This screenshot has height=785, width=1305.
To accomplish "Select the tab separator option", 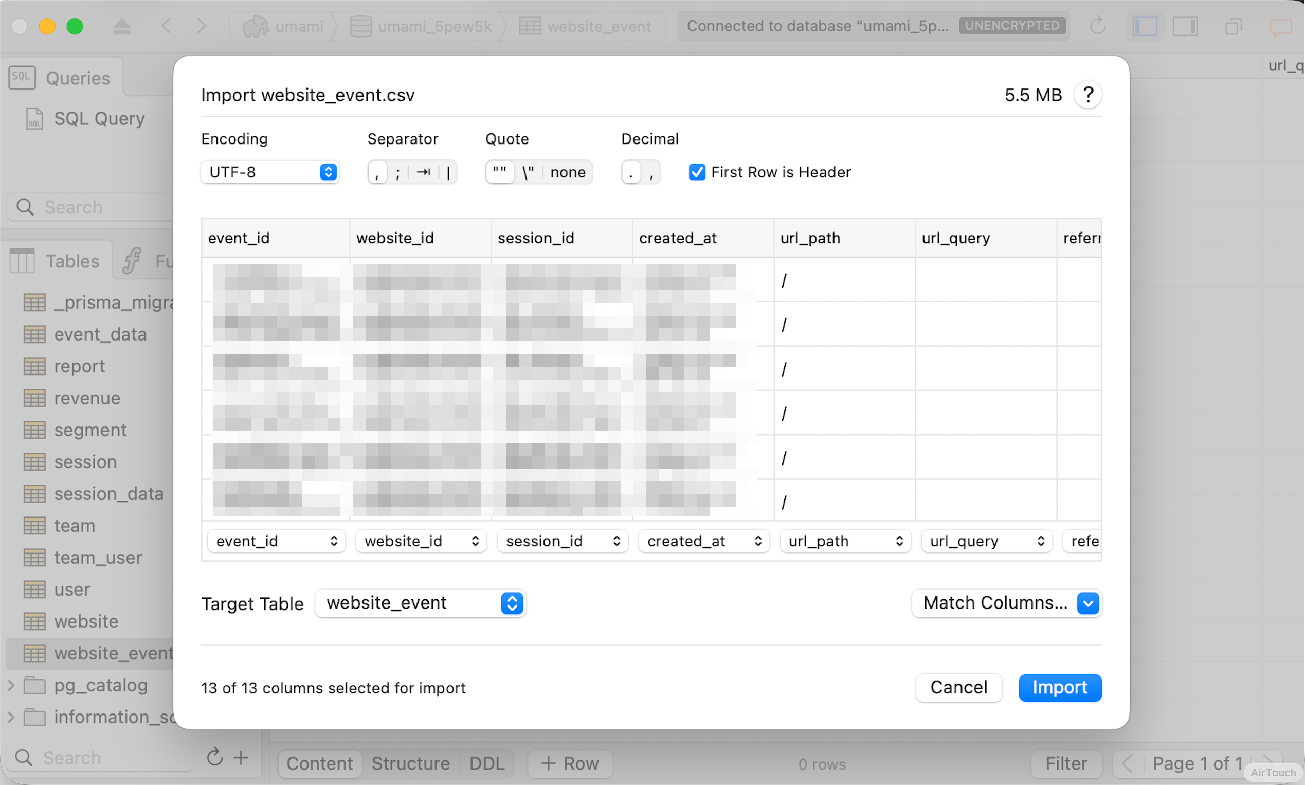I will pos(424,172).
